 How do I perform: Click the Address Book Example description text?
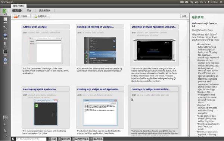pyautogui.click(x=46, y=71)
